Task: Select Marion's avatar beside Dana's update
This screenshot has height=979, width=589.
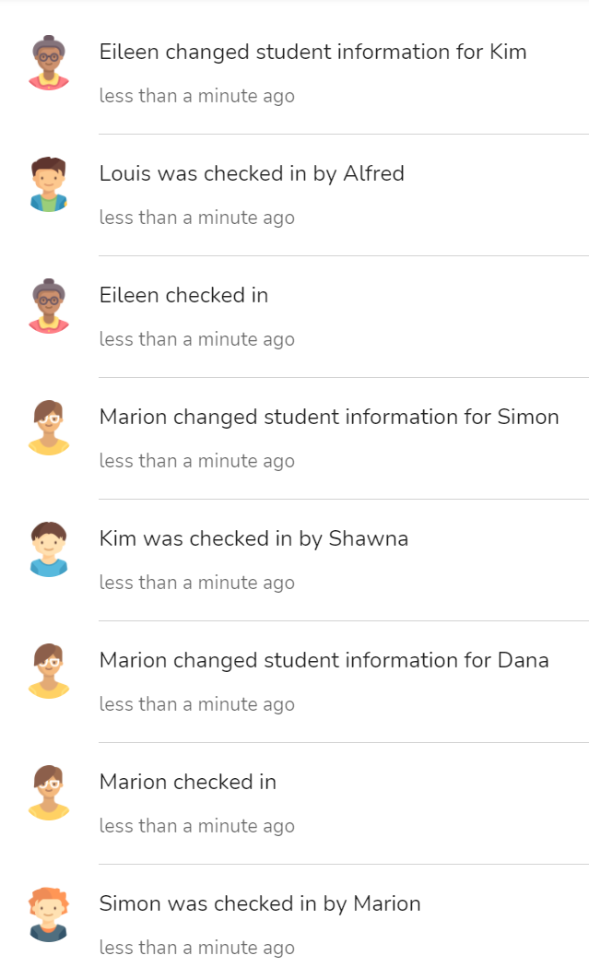Action: 50,671
